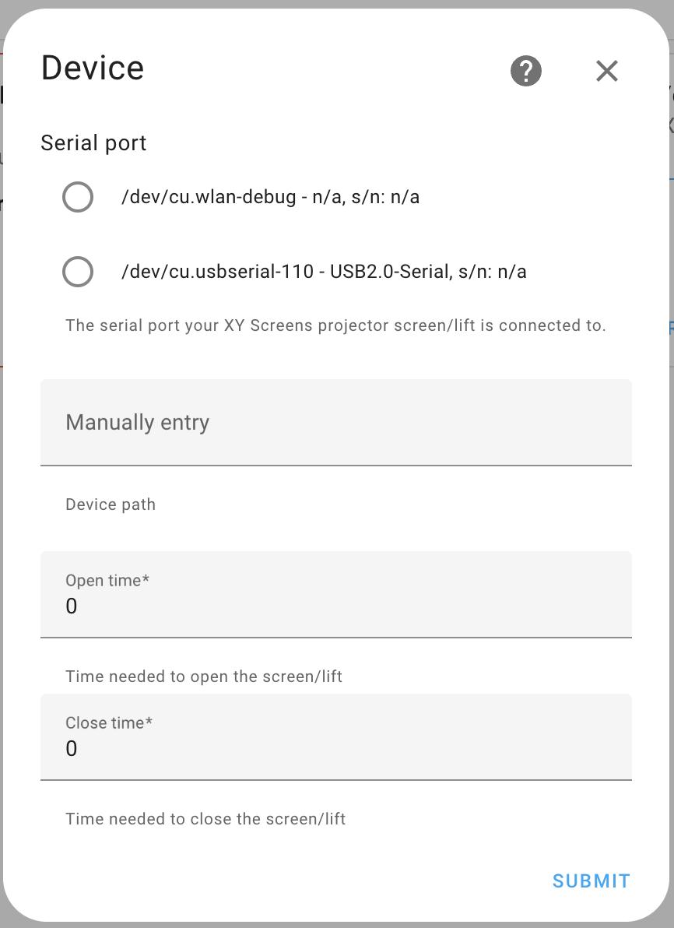
Task: Click the 'Serial port' section heading
Action: point(93,143)
